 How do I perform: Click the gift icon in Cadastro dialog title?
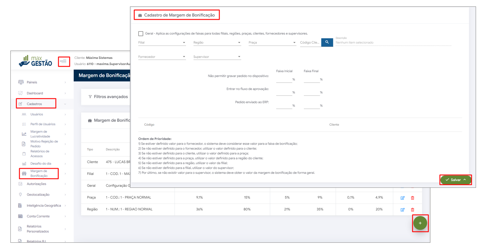tap(140, 15)
